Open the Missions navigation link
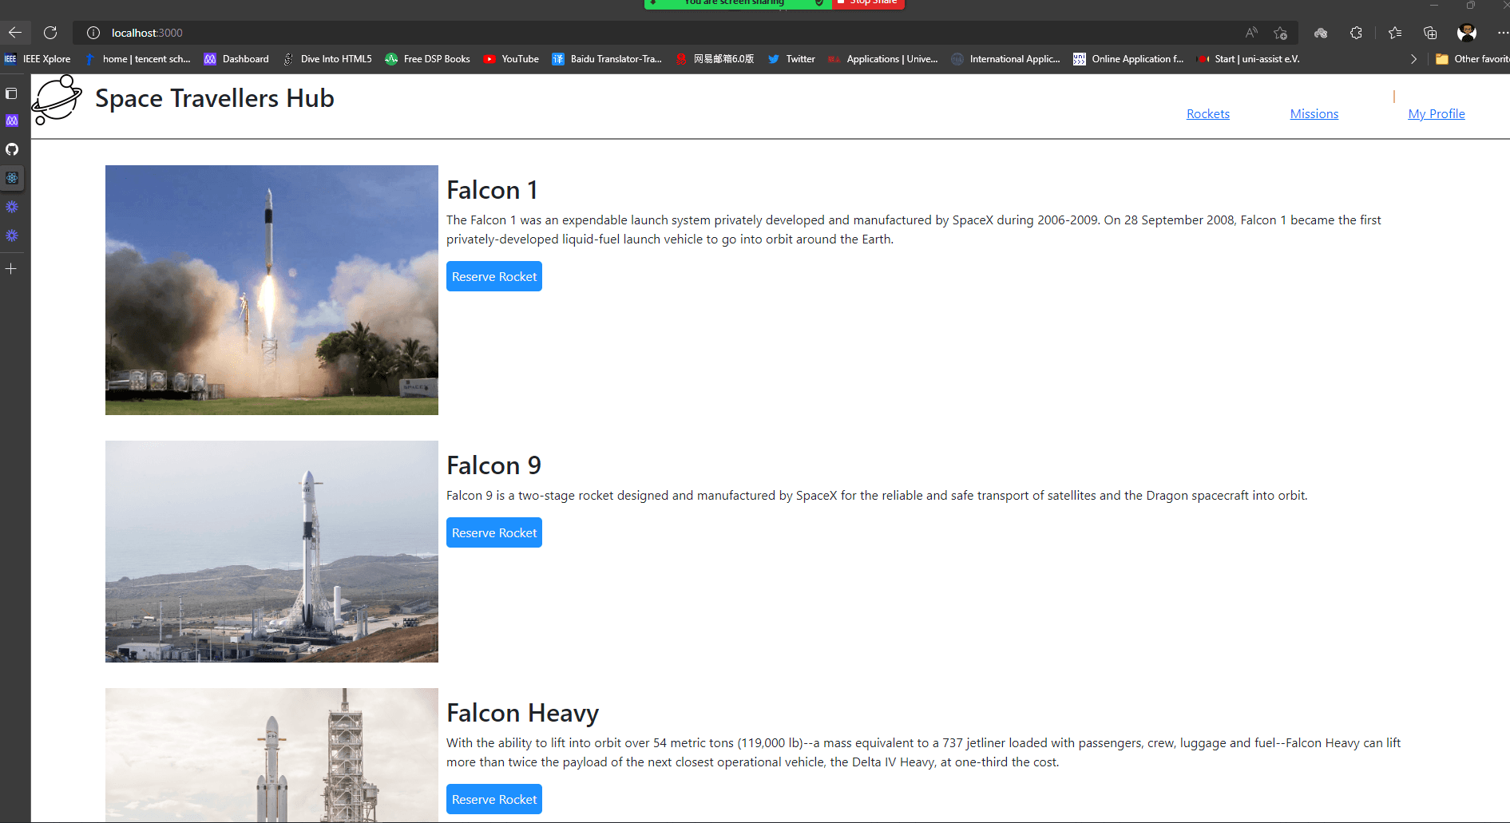Screen dimensions: 1510x823 click(1314, 113)
